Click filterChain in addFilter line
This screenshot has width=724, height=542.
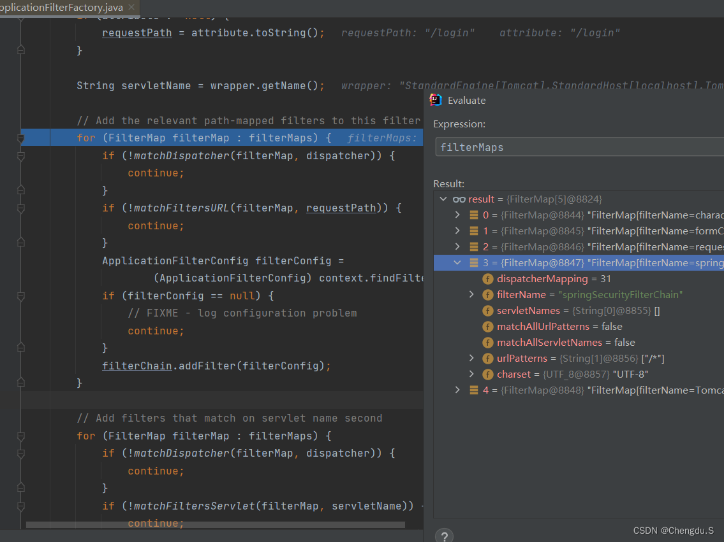point(137,366)
